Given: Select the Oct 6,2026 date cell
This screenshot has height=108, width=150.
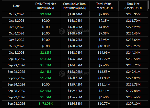Looking at the screenshot, I should tap(16, 33).
